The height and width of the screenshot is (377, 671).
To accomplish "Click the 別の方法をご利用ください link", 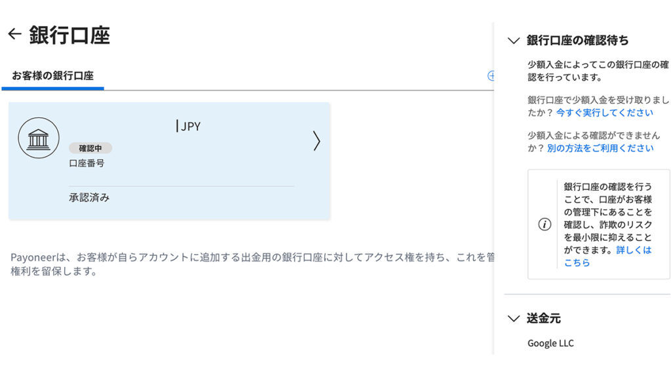I will [600, 148].
